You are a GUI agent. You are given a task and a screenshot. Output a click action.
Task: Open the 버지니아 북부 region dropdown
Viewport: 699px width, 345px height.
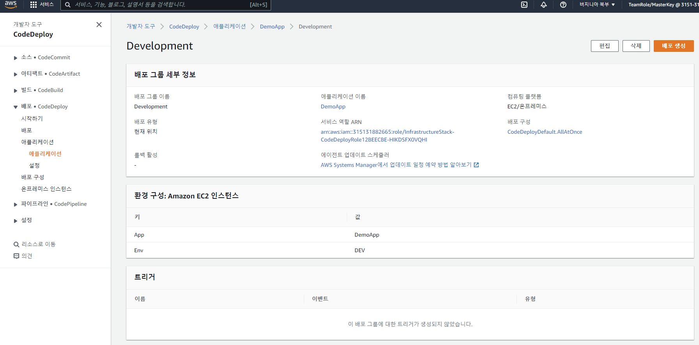[597, 5]
